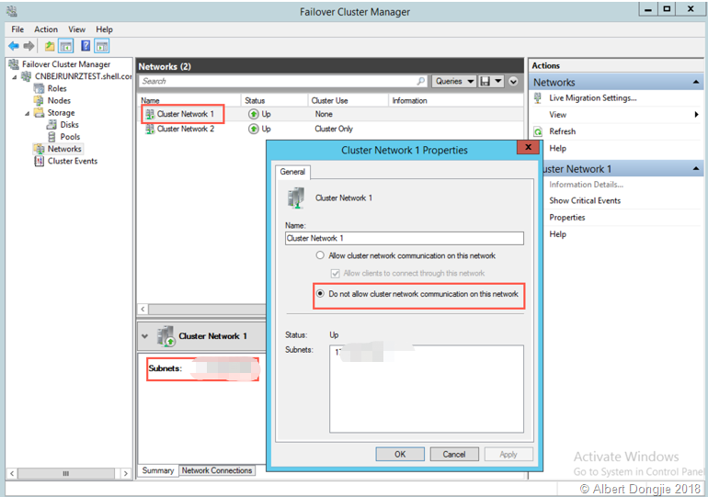Toggle Allow clients to connect checkbox
The width and height of the screenshot is (708, 497).
pyautogui.click(x=335, y=274)
